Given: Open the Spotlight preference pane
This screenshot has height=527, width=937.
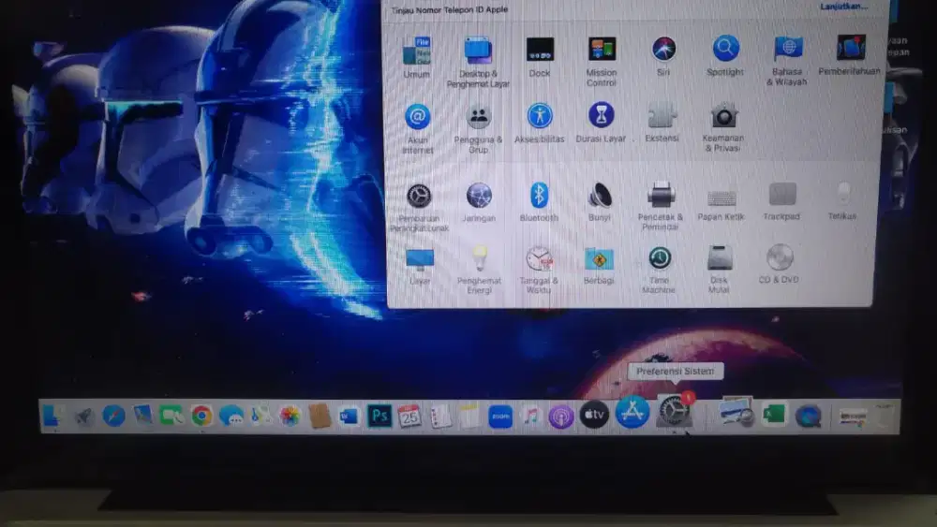Looking at the screenshot, I should click(x=725, y=49).
